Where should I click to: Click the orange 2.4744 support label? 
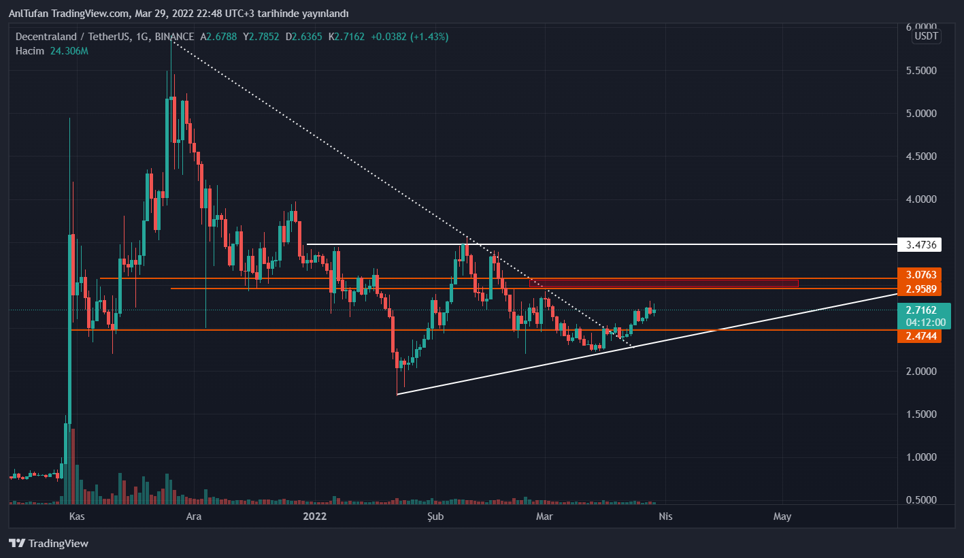point(919,336)
